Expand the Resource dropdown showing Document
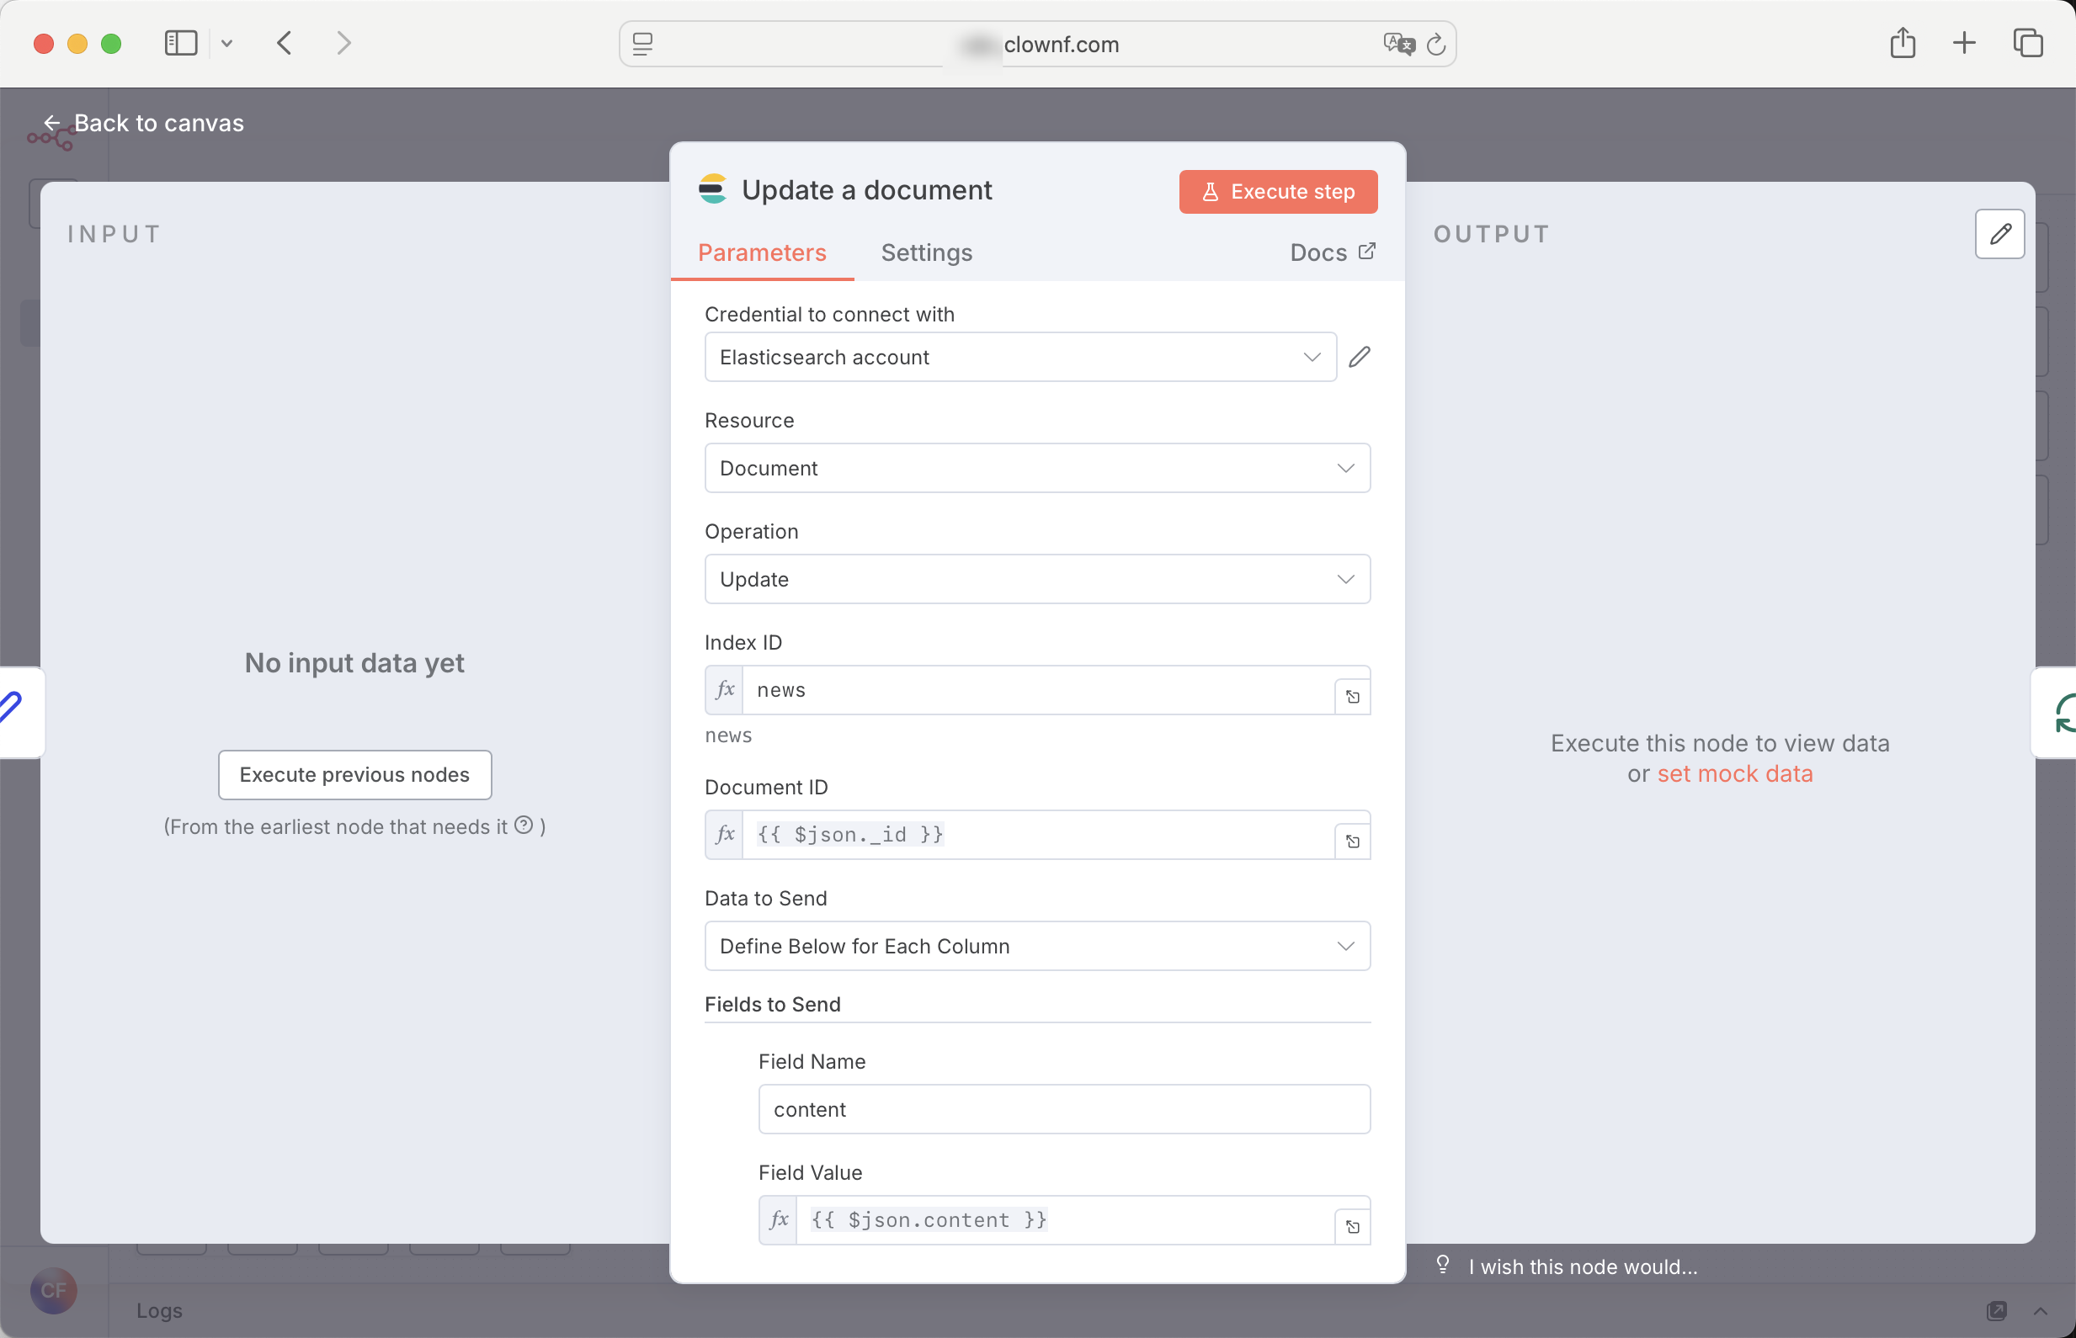This screenshot has width=2076, height=1338. (1036, 468)
